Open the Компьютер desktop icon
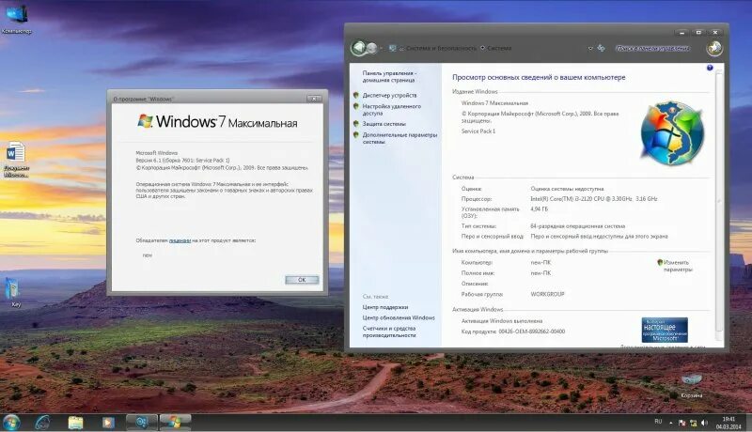 tap(16, 18)
